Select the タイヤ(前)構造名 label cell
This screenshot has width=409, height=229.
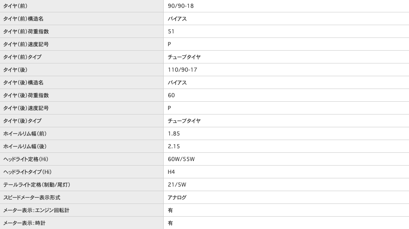23,19
